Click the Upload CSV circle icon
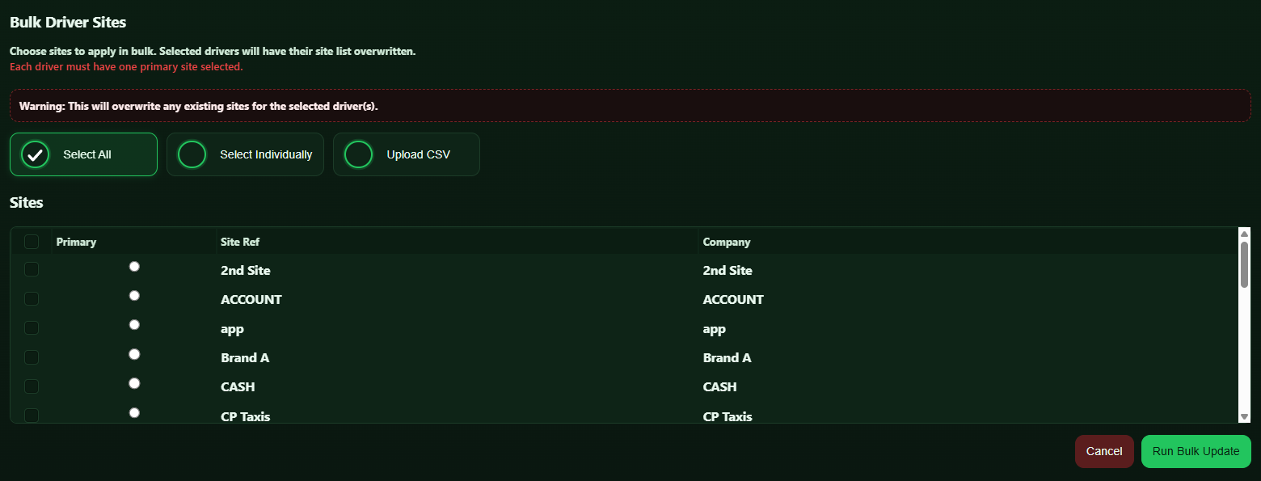 tap(358, 154)
